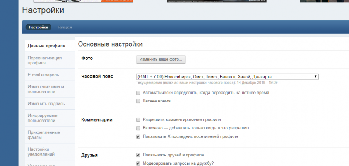
Task: Select Изменить подпись in sidebar
Action: pyautogui.click(x=50, y=104)
